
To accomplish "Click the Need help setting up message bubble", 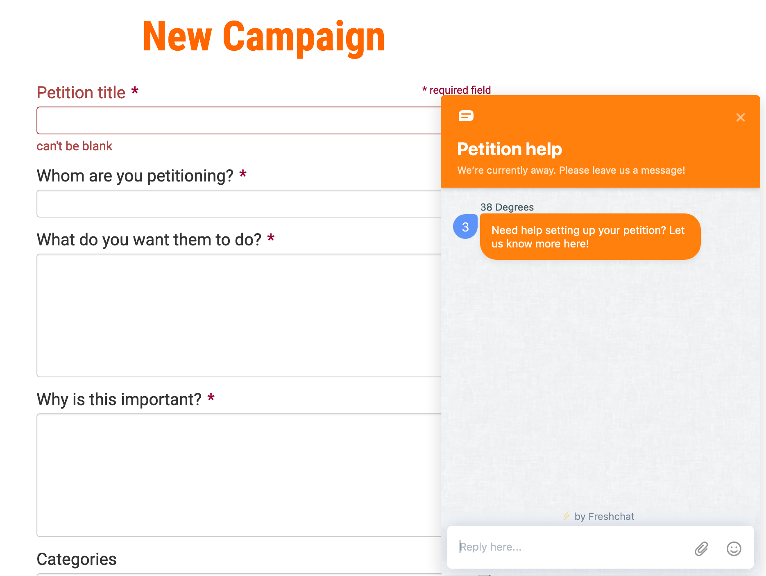I will pos(590,237).
